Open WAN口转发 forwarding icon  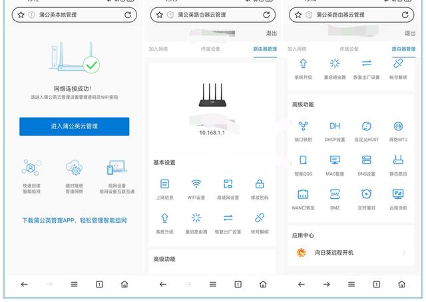click(x=304, y=194)
